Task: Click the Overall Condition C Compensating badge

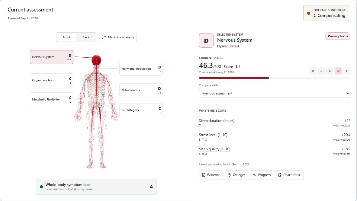Action: tap(326, 13)
